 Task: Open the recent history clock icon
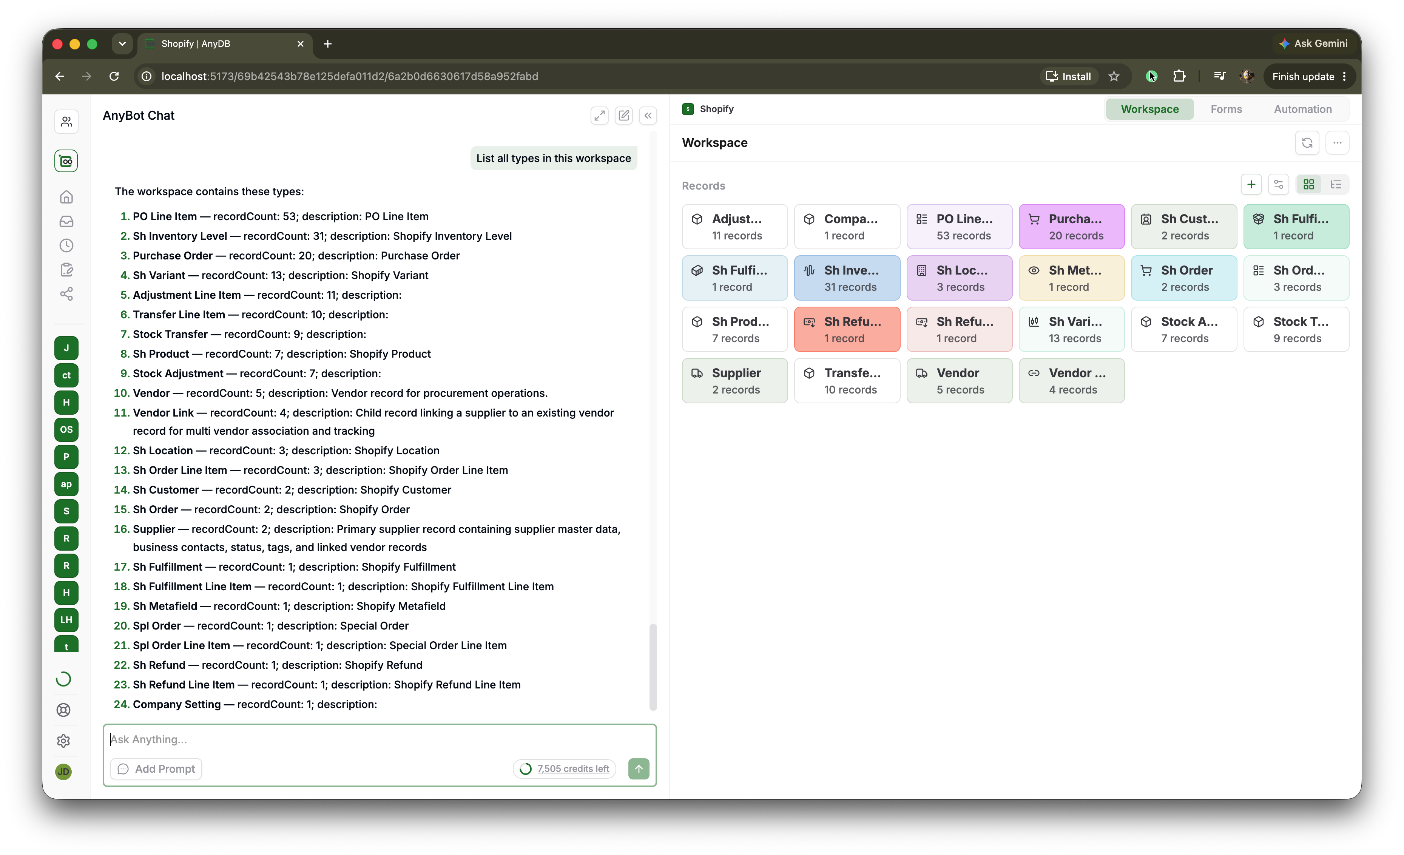point(66,246)
